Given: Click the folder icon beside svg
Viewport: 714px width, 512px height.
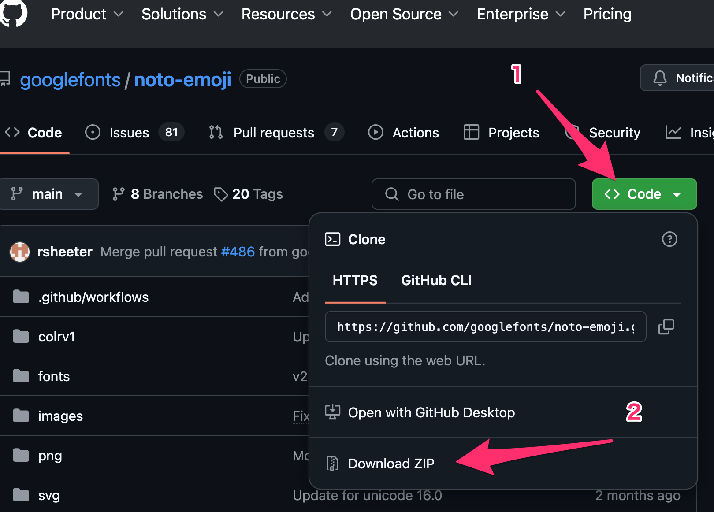Looking at the screenshot, I should pyautogui.click(x=21, y=495).
